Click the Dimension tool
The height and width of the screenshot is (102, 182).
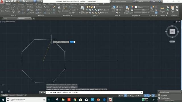65,9
